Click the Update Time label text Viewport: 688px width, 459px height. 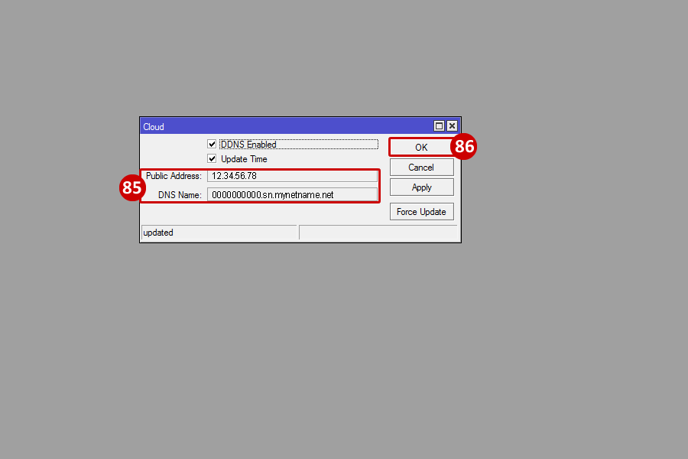coord(244,159)
